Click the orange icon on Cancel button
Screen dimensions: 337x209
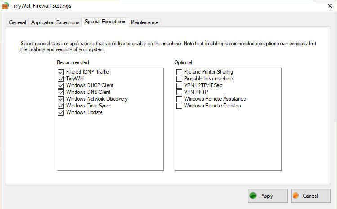[x=296, y=196]
